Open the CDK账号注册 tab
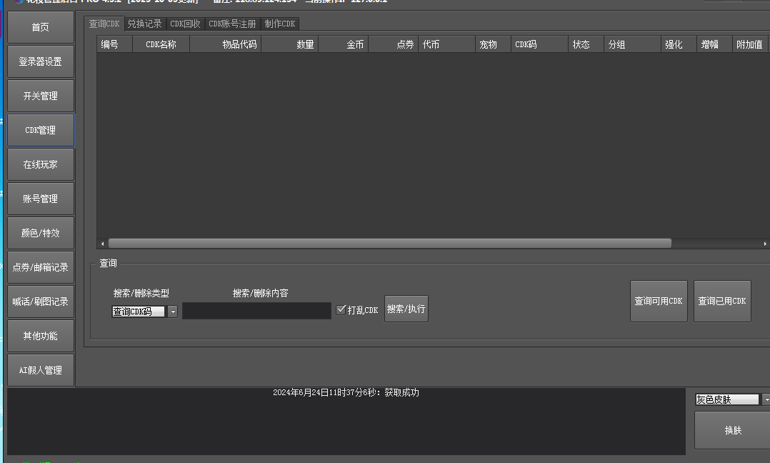Viewport: 770px width, 463px height. click(232, 24)
